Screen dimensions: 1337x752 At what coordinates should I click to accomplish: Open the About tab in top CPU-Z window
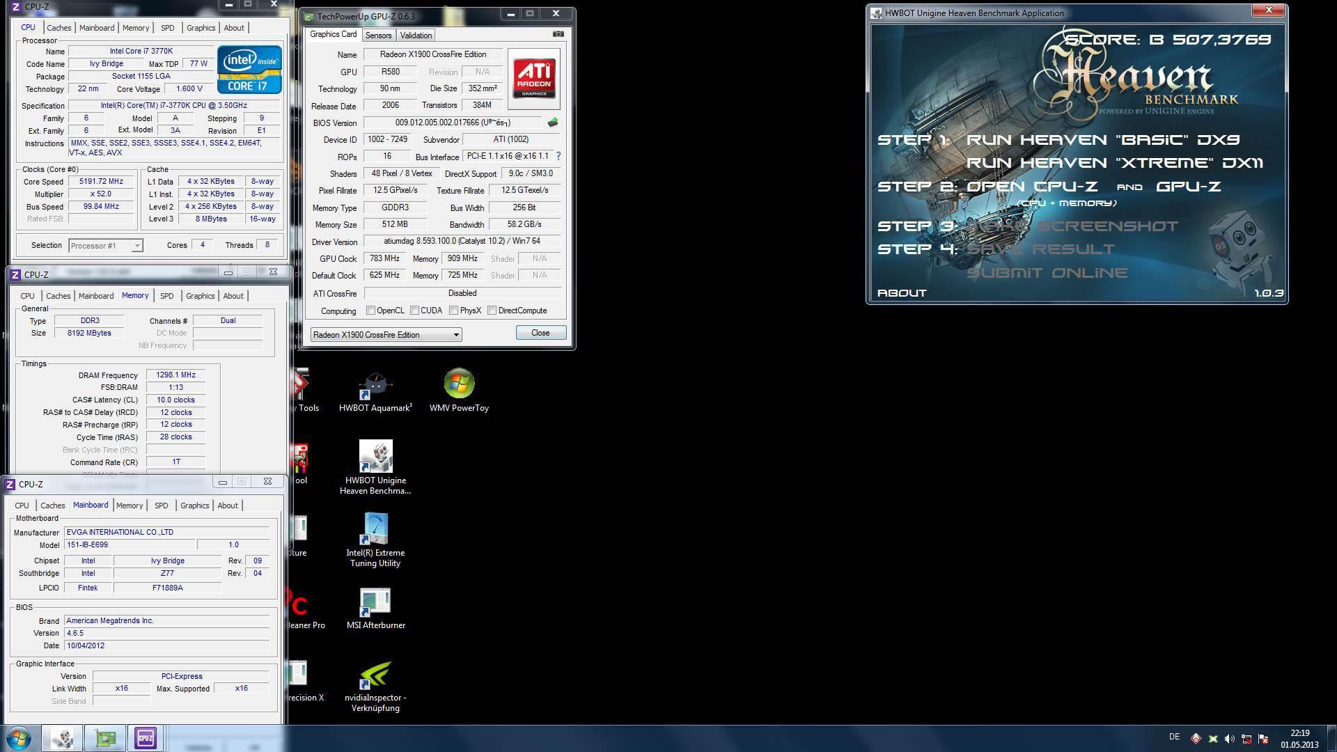tap(234, 28)
